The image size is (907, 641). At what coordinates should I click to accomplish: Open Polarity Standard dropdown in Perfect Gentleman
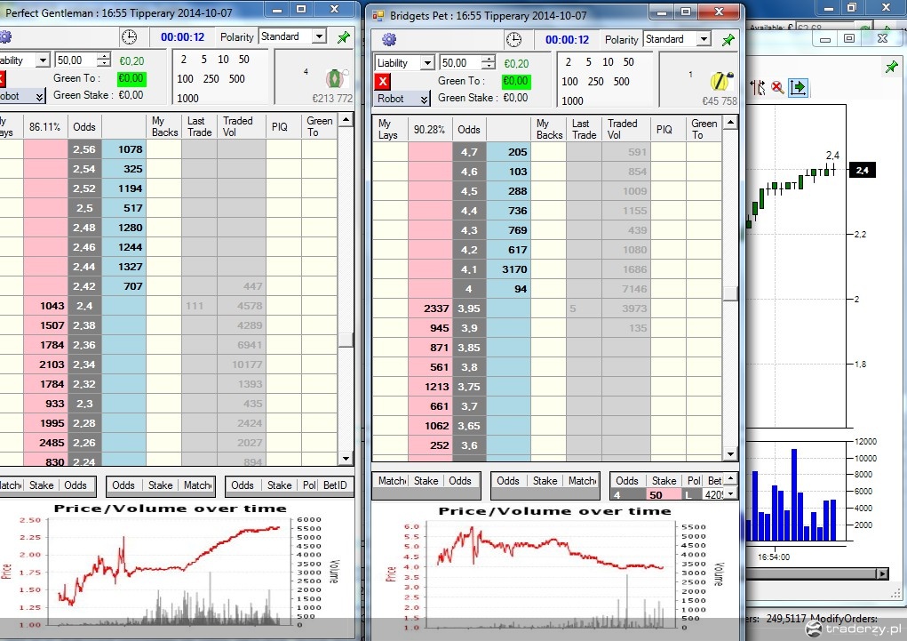(x=319, y=36)
